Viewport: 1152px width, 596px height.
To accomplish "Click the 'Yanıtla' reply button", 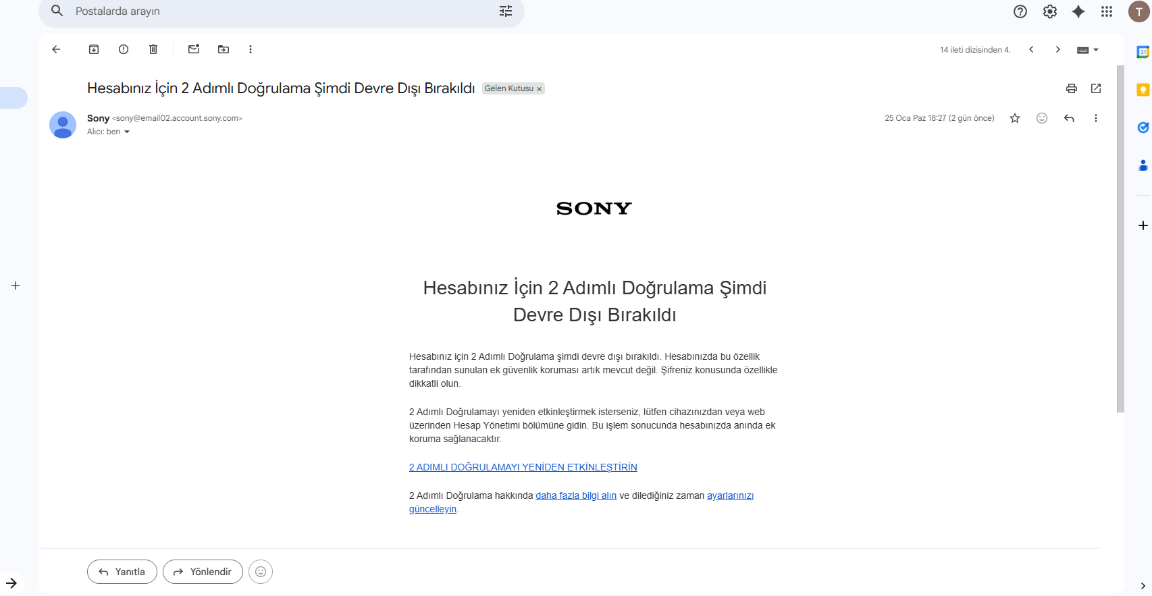I will pos(122,572).
